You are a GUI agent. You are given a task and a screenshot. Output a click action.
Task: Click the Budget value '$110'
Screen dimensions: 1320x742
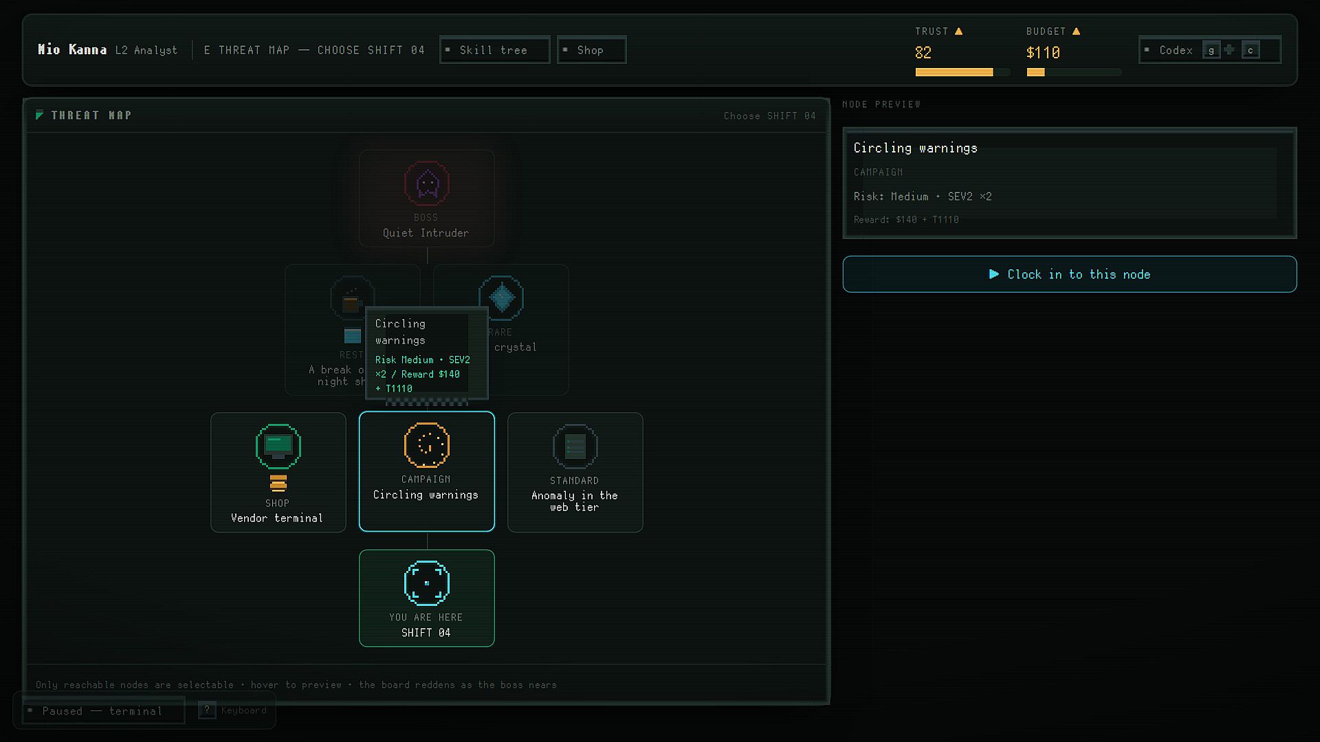tap(1043, 53)
